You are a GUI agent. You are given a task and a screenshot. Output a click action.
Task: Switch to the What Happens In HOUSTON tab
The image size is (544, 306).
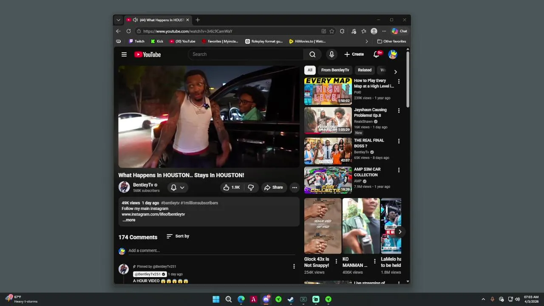point(158,20)
